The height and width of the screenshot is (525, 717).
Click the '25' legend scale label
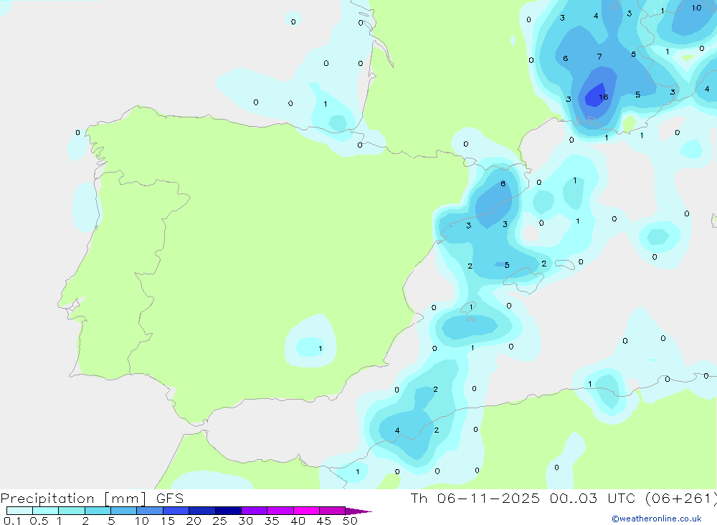point(220,521)
